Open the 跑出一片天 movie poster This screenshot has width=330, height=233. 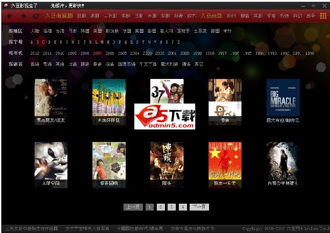point(225,165)
